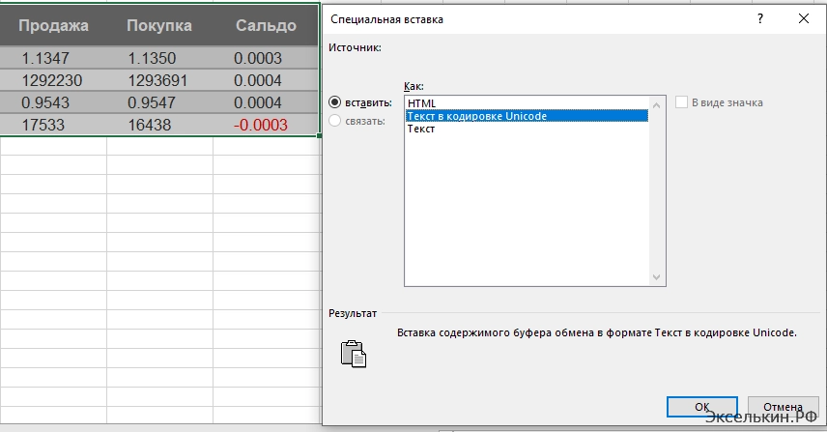This screenshot has height=432, width=827.
Task: Click the cell with value 17533
Action: [x=53, y=125]
